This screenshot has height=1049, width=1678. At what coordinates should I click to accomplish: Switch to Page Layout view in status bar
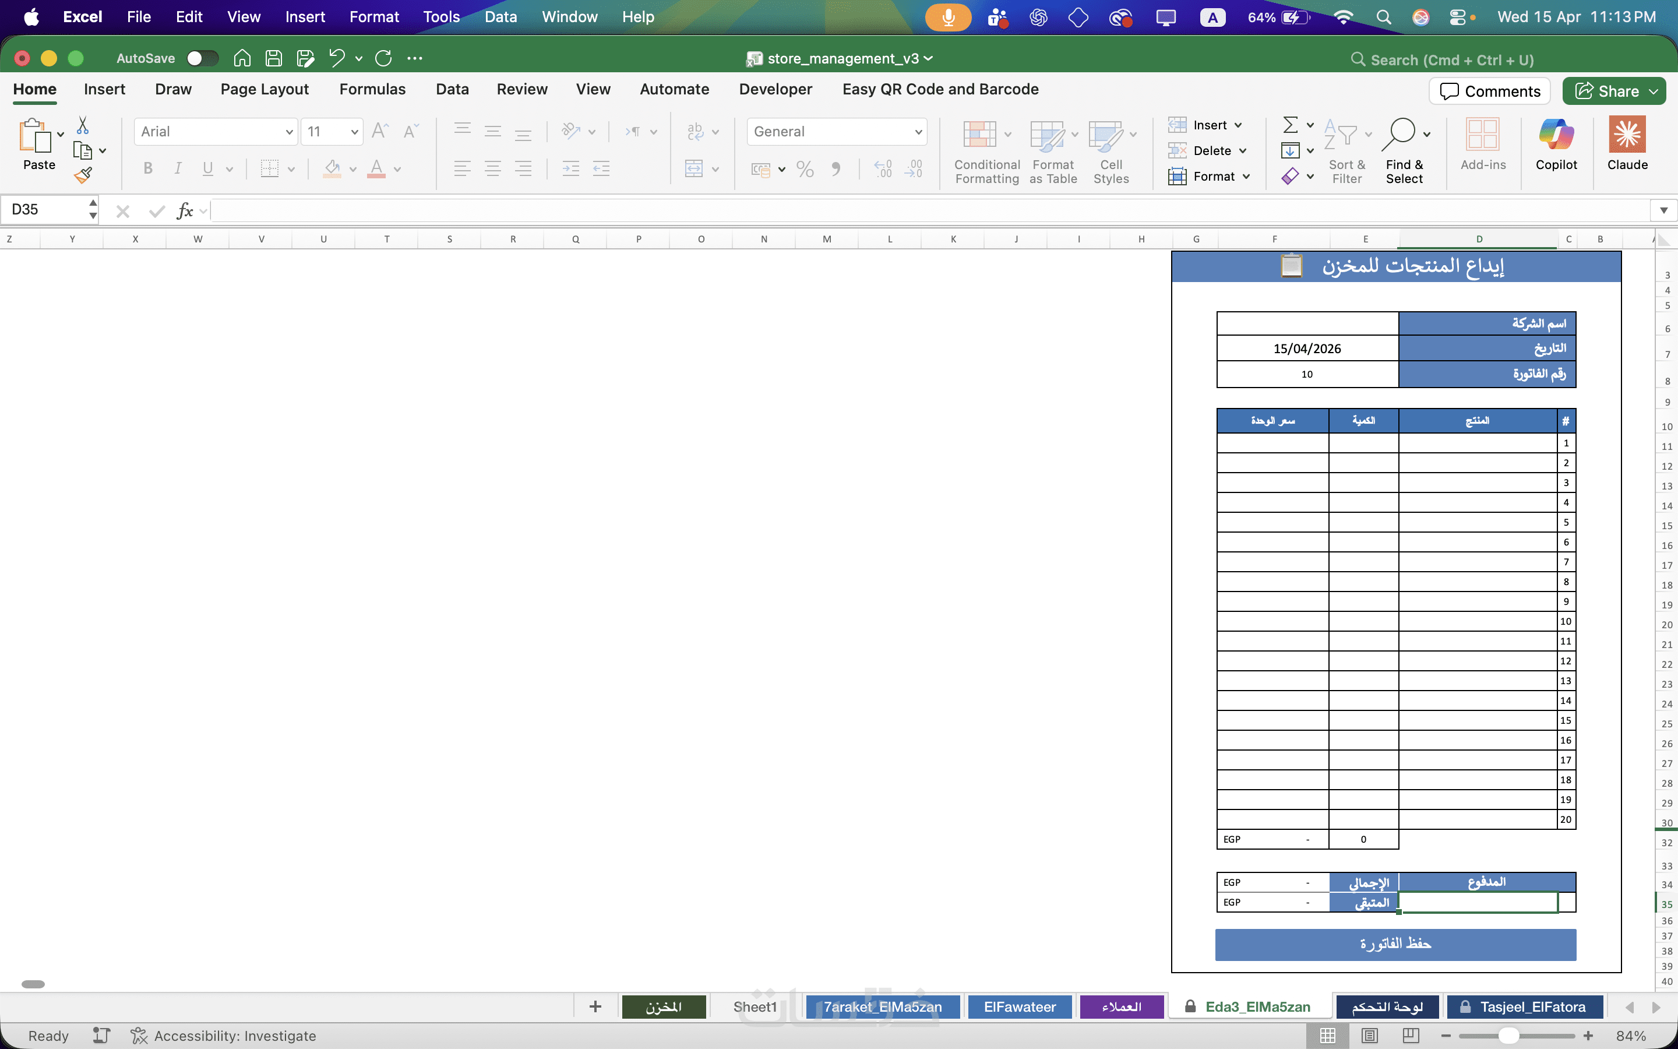pyautogui.click(x=1369, y=1035)
